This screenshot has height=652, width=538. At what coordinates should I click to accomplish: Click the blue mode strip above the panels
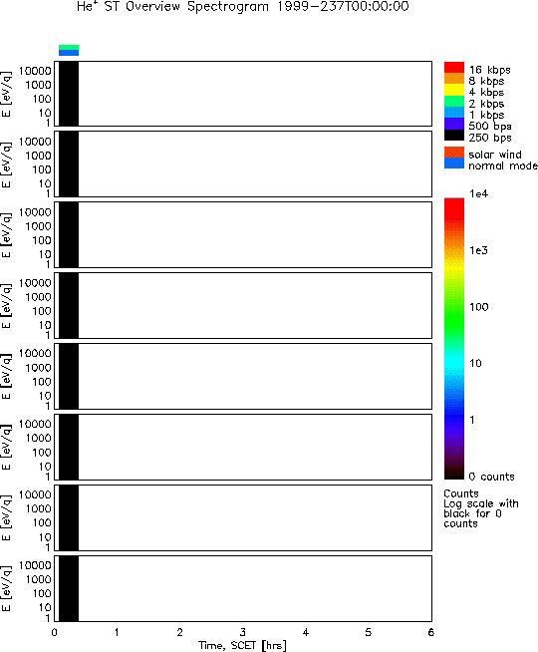[x=69, y=53]
